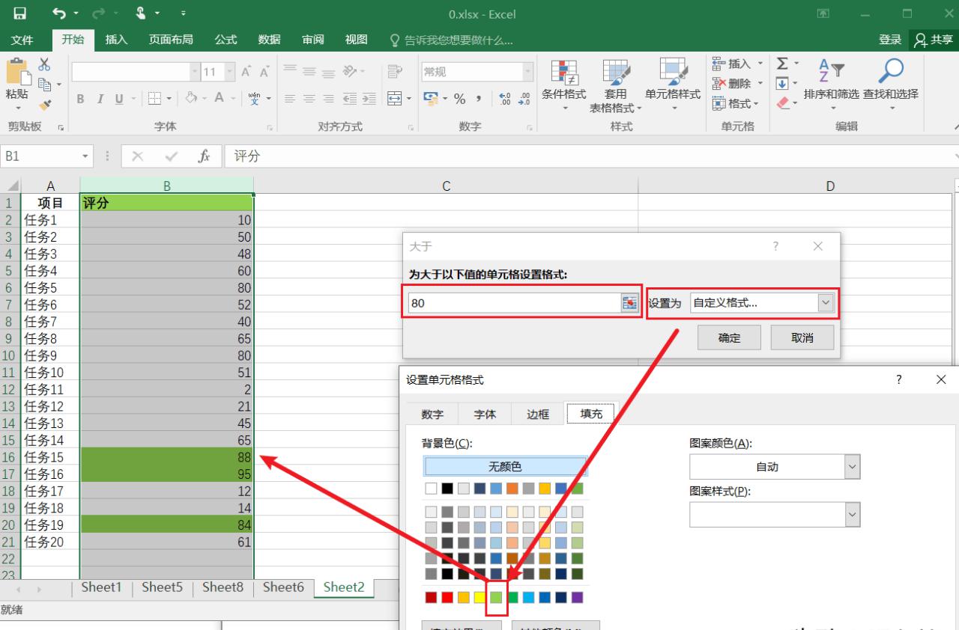Viewport: 959px width, 630px height.
Task: Click the range selector icon beside 80
Action: 629,302
